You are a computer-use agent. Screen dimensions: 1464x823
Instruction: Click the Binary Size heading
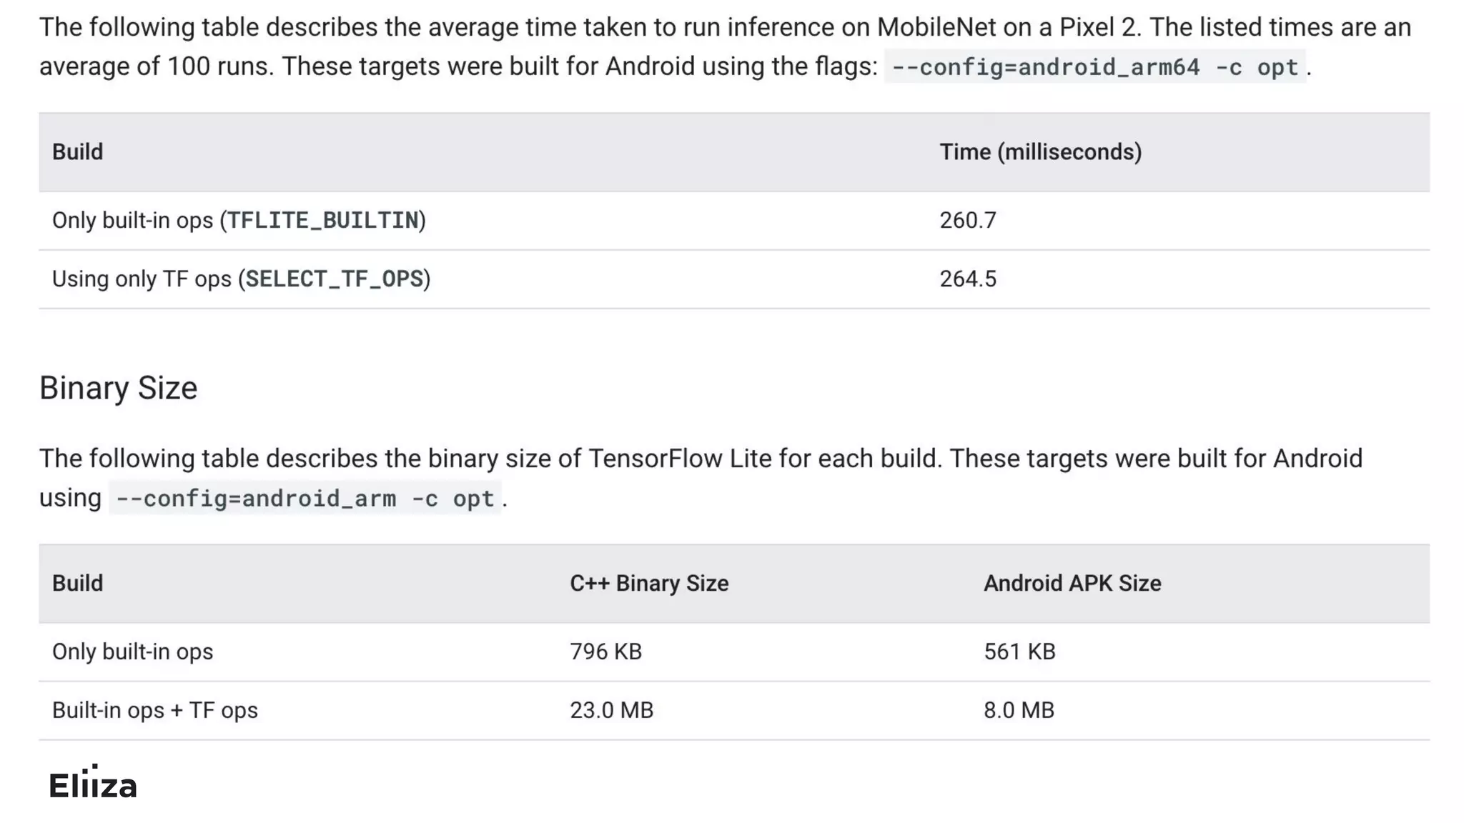[118, 388]
